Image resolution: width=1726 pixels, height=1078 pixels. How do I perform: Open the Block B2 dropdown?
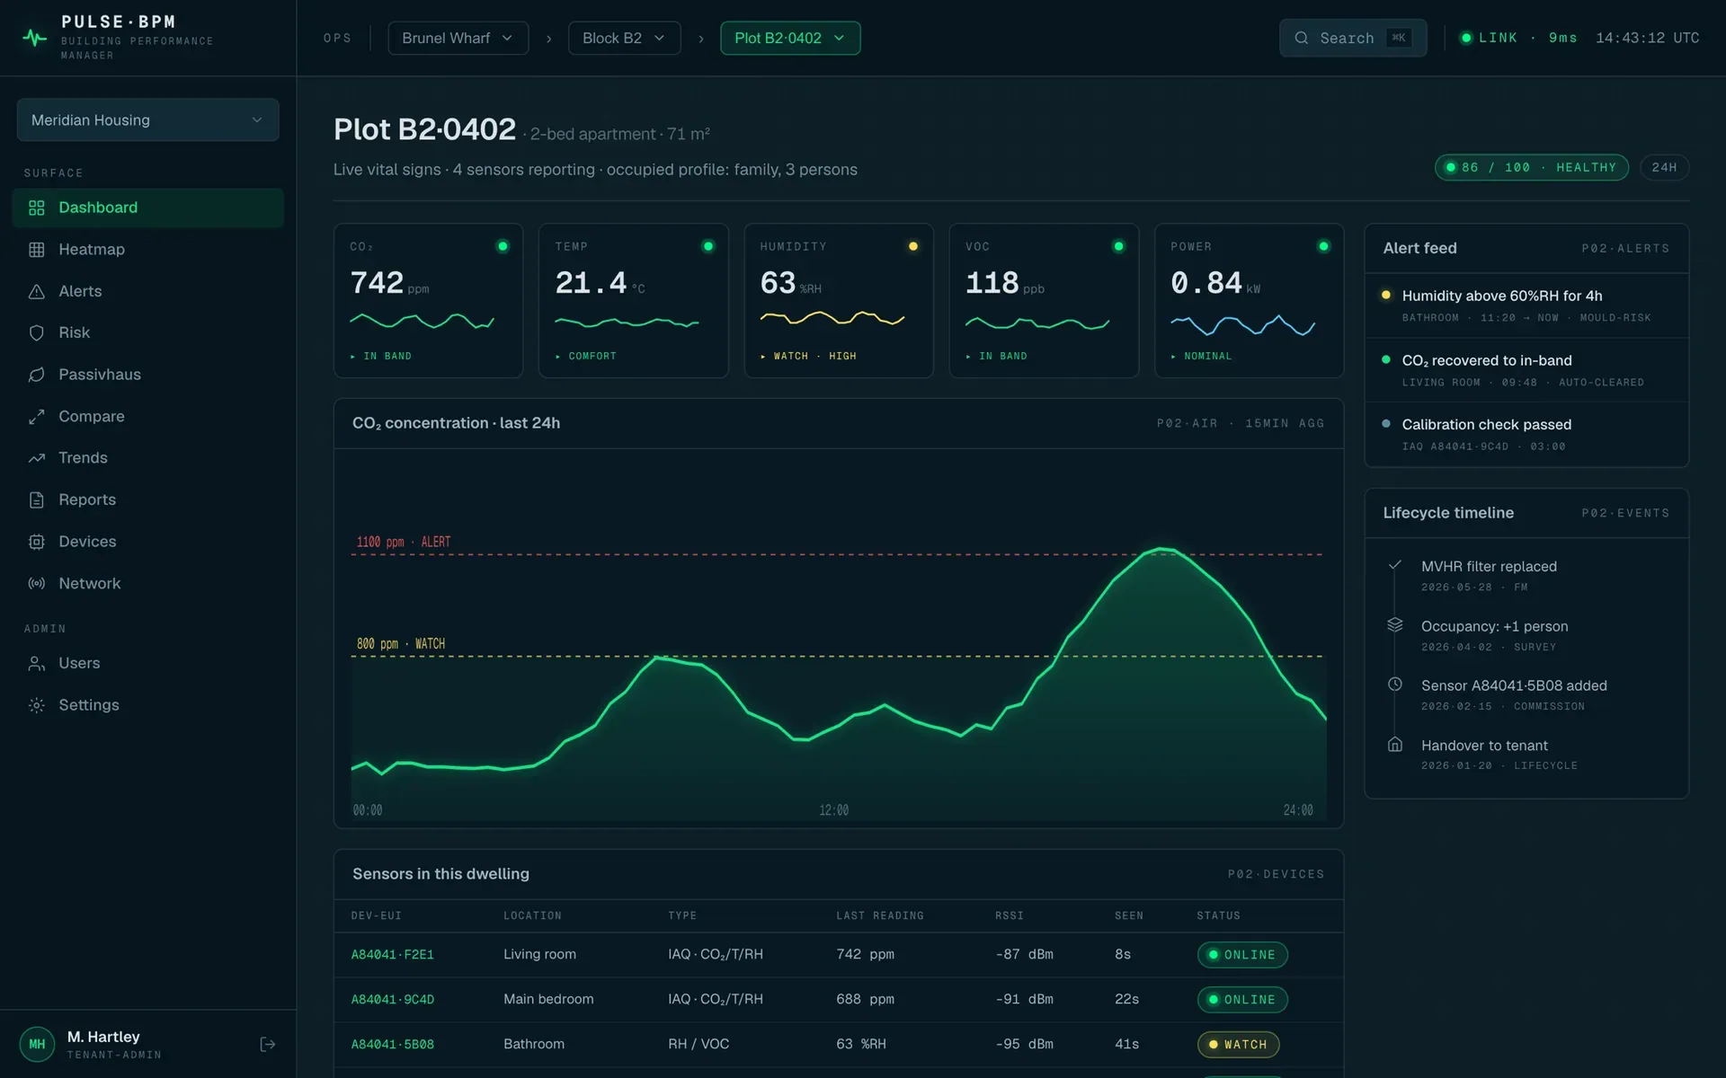click(624, 38)
